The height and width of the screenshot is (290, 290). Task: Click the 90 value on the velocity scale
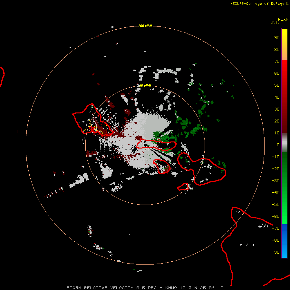coord(277,38)
